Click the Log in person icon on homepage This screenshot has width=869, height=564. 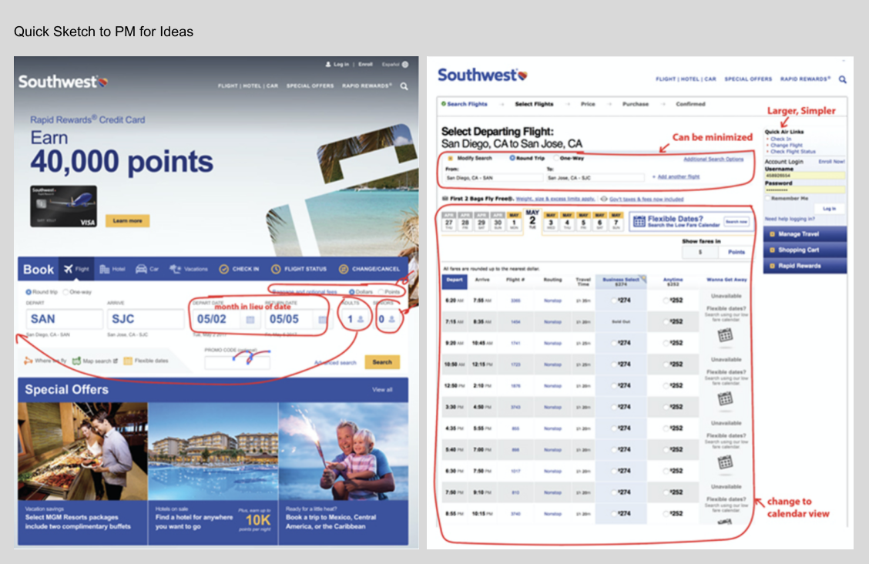(328, 64)
